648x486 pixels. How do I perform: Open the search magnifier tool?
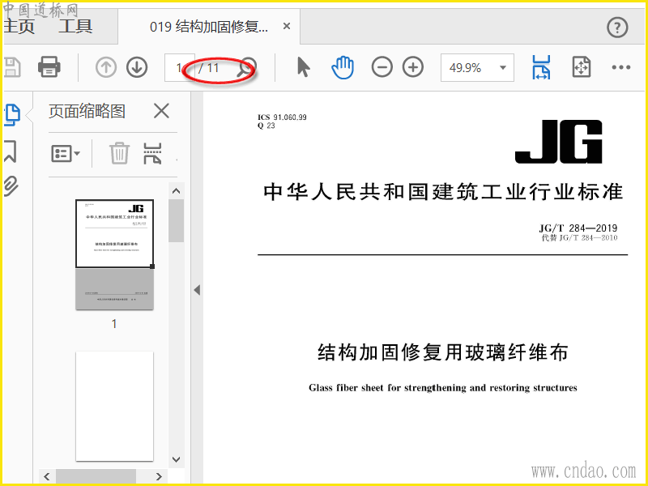pyautogui.click(x=246, y=67)
